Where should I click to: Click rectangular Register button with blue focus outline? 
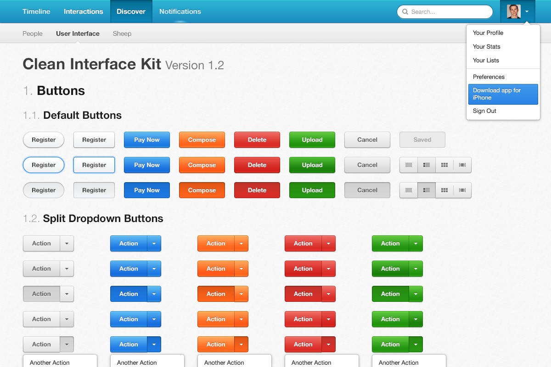94,165
